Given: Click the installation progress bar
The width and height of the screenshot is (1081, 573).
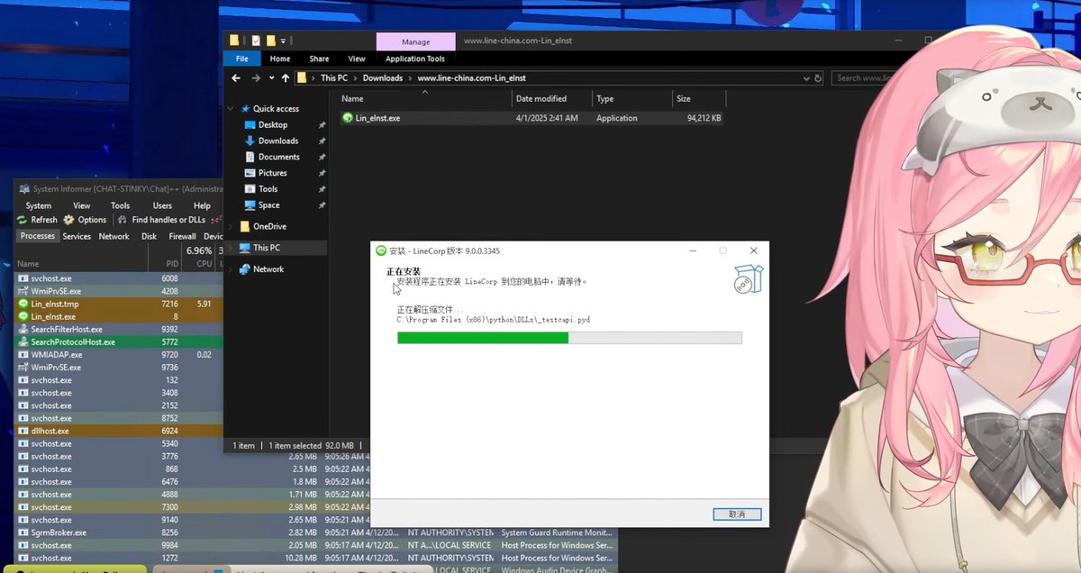Looking at the screenshot, I should click(x=569, y=338).
